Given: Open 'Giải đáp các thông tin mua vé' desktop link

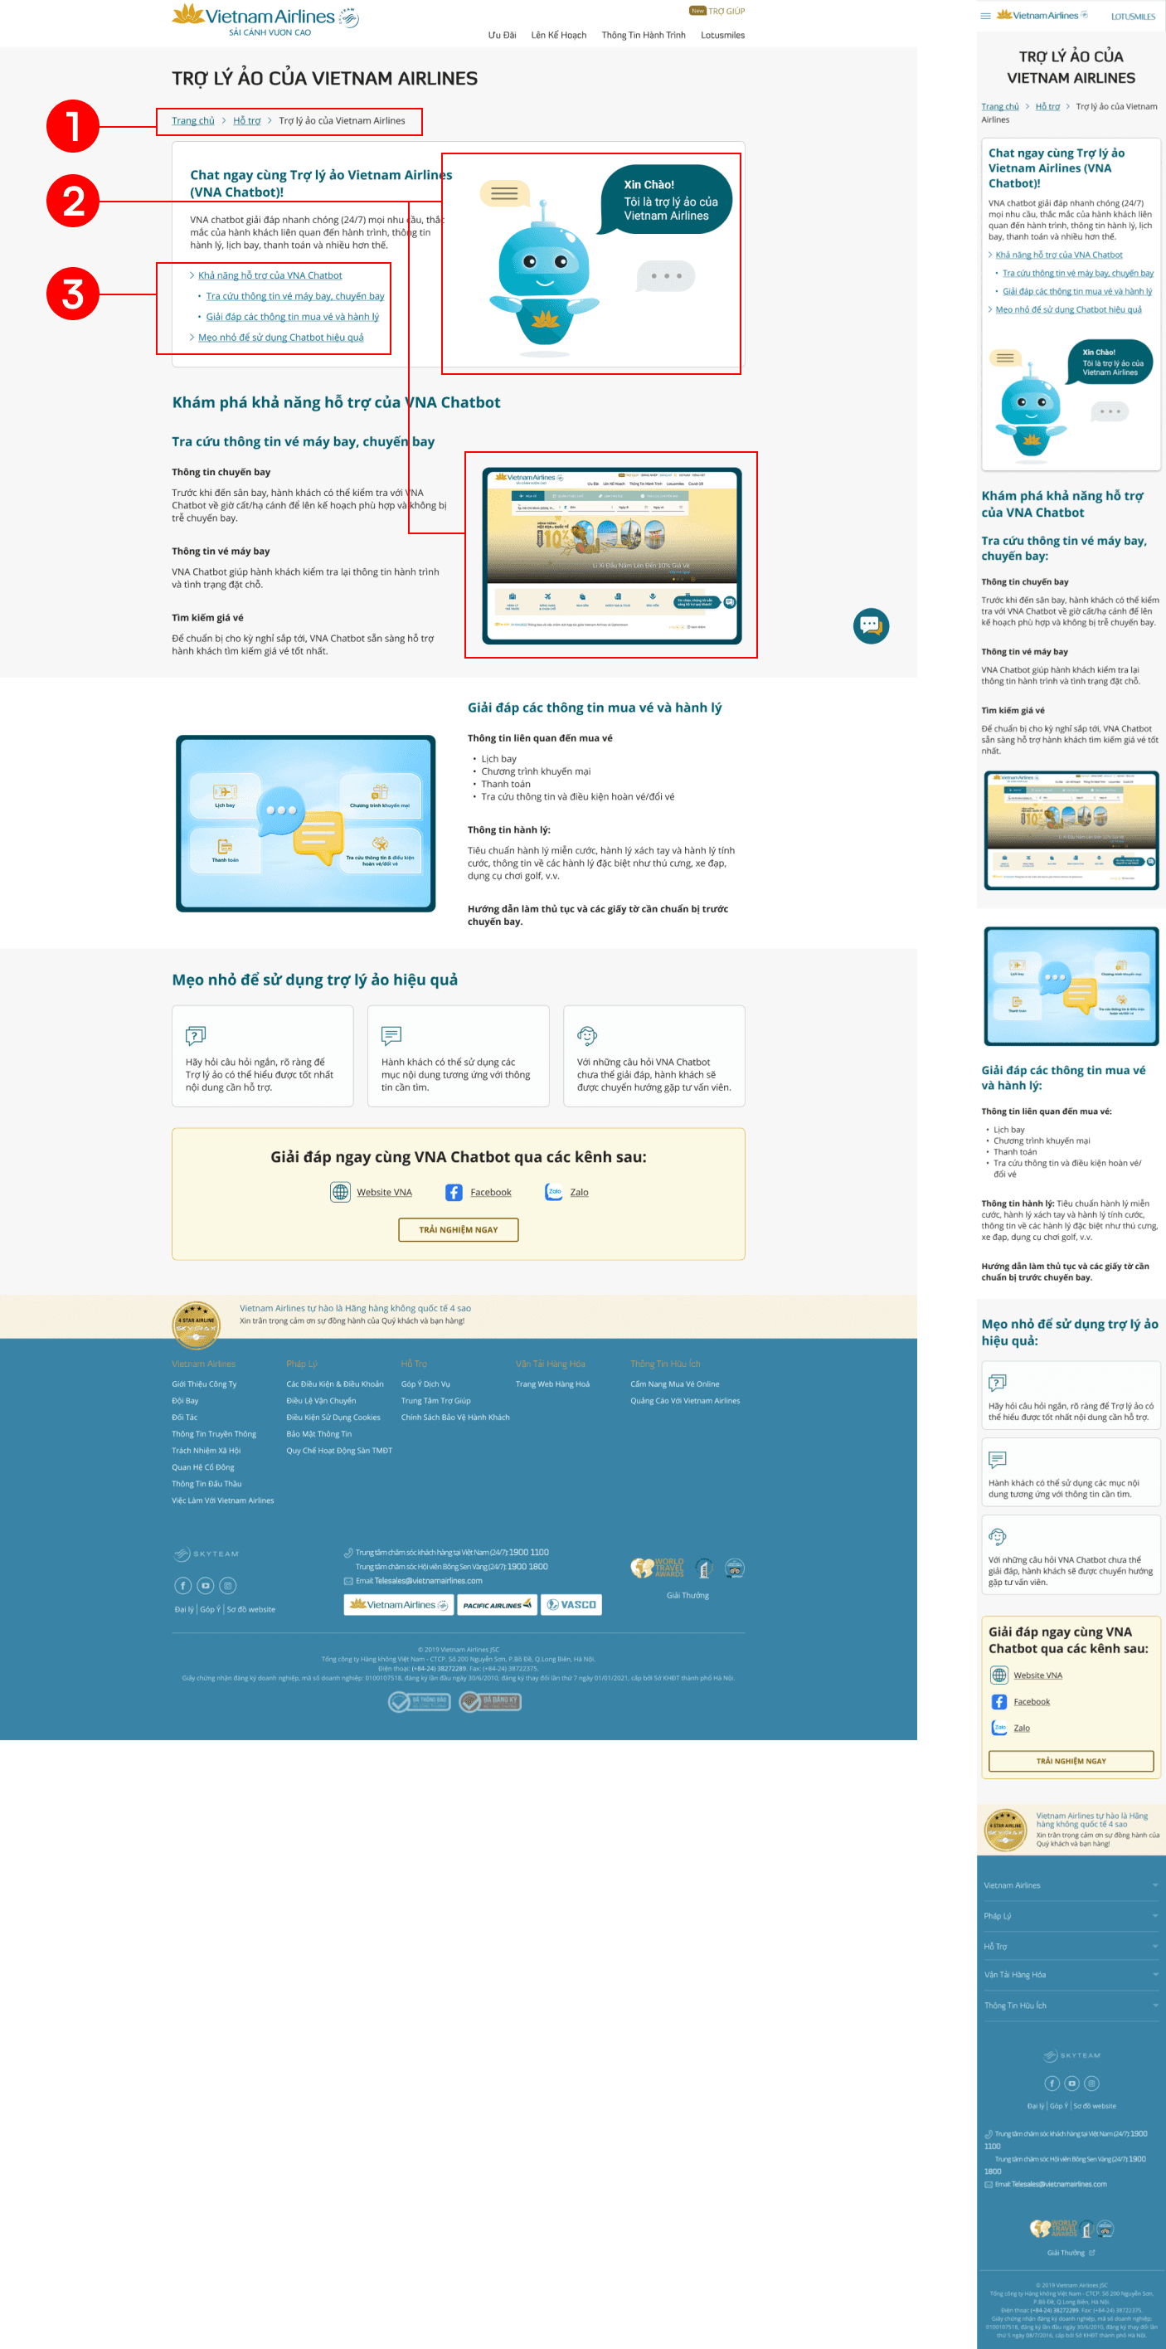Looking at the screenshot, I should pos(293,318).
